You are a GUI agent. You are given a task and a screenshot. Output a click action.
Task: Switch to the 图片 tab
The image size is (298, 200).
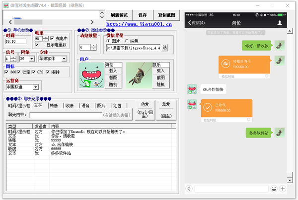tap(101, 106)
